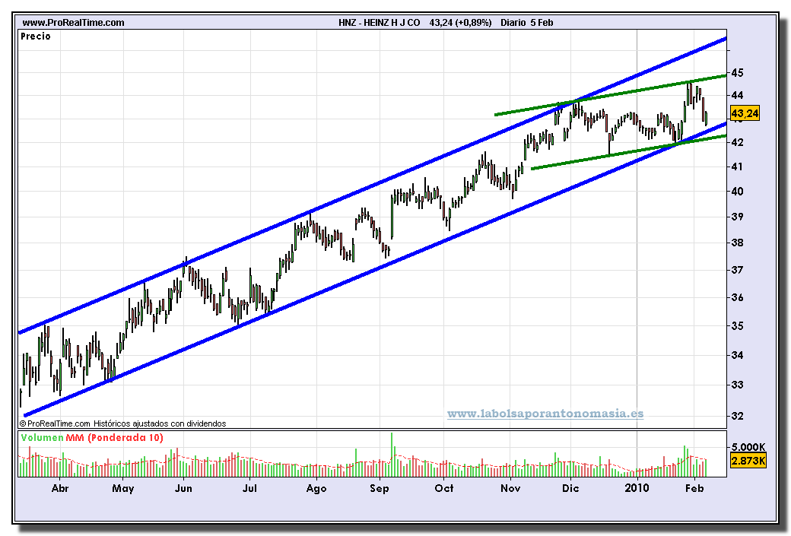Select the MM (Ponderada 10) label

115,438
